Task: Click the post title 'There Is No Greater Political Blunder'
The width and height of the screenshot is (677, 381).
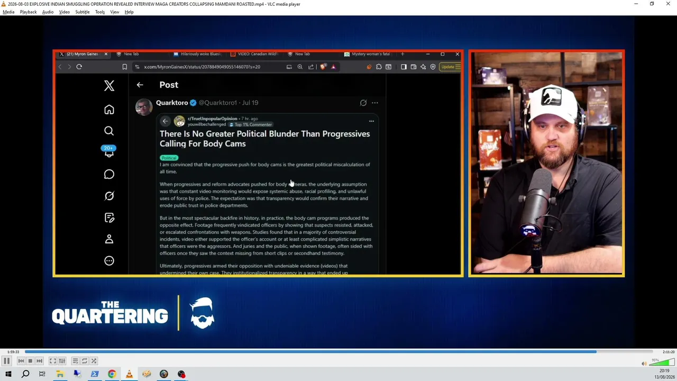Action: [264, 139]
